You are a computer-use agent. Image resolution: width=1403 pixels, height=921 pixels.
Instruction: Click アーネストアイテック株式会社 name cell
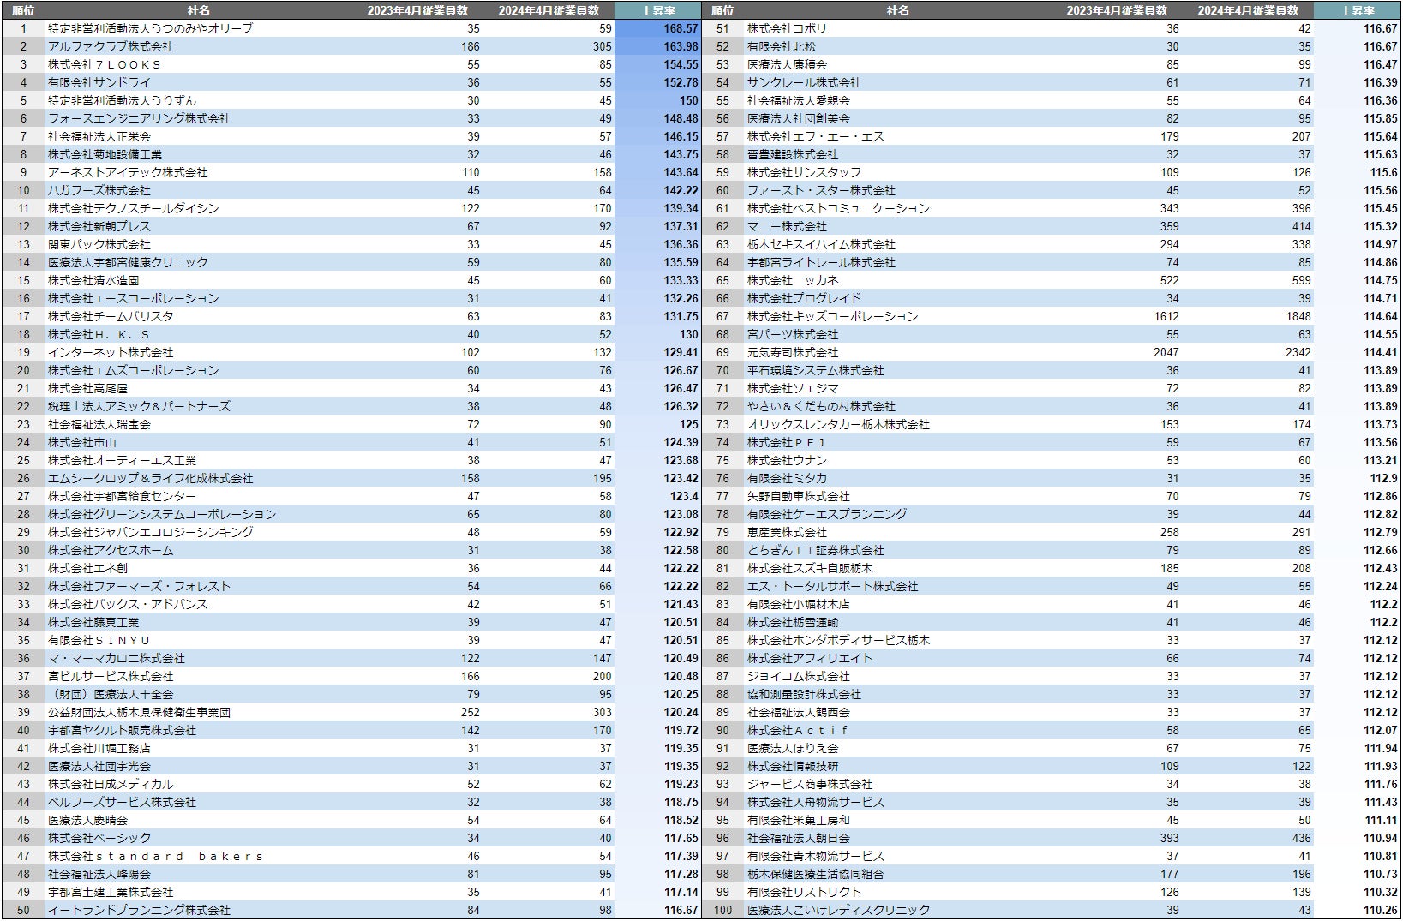coord(128,172)
